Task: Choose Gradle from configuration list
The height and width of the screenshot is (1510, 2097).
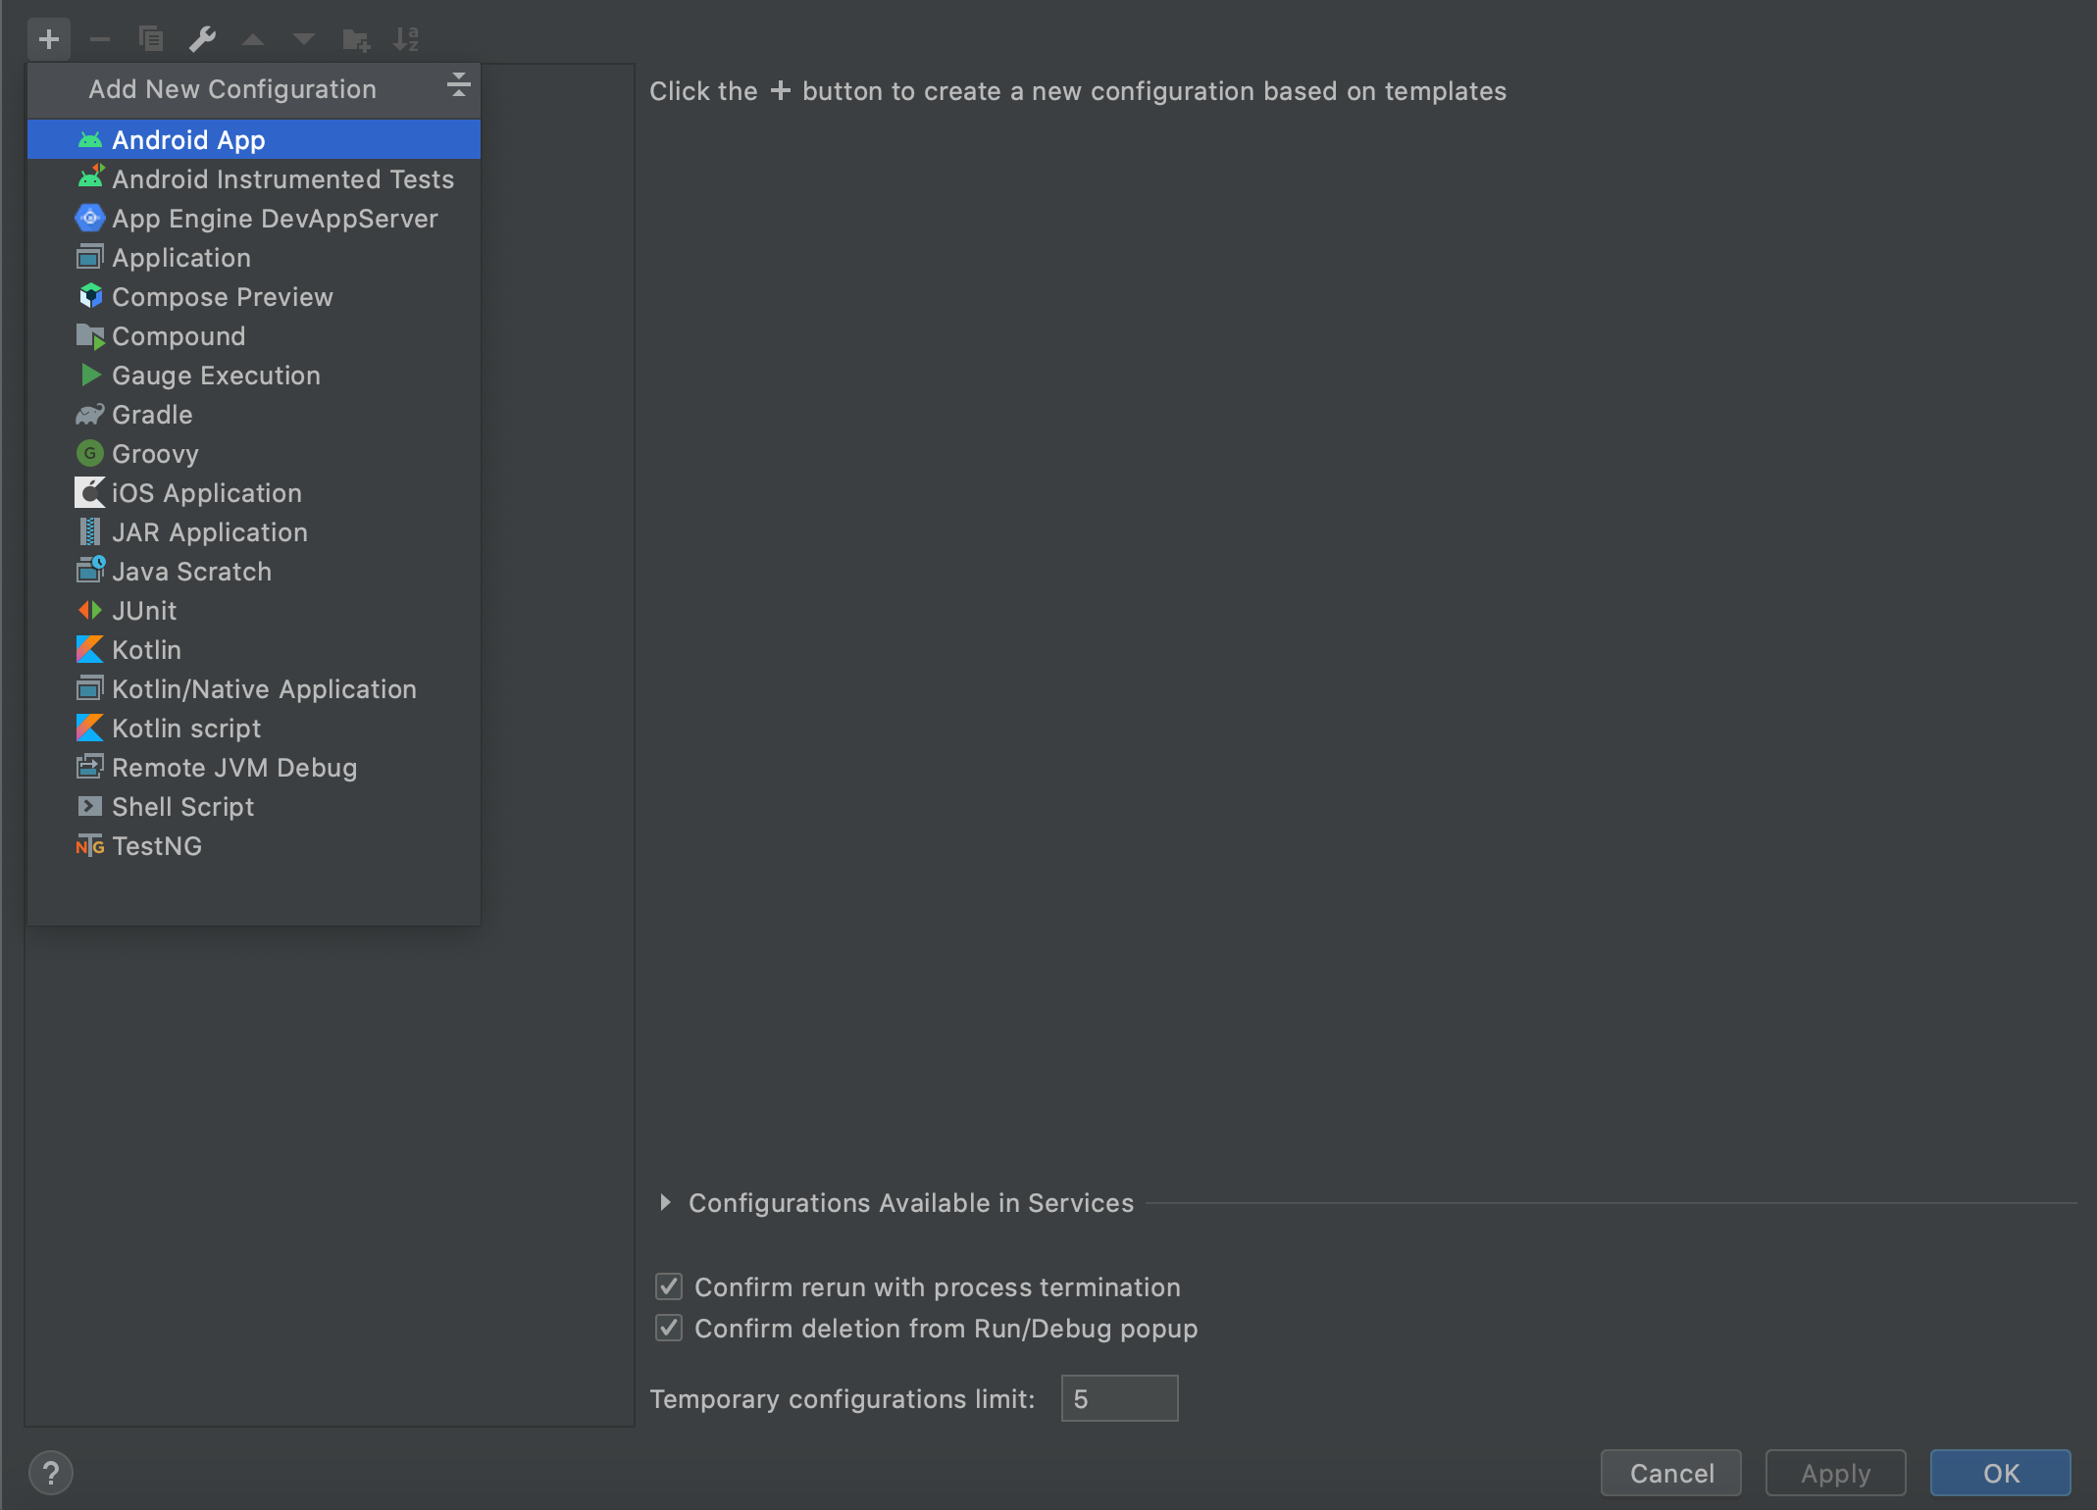Action: 152,415
